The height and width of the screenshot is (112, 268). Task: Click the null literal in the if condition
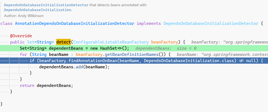point(250,61)
